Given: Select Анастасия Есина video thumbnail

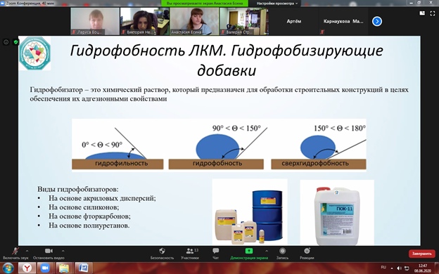Looking at the screenshot, I should (194, 21).
